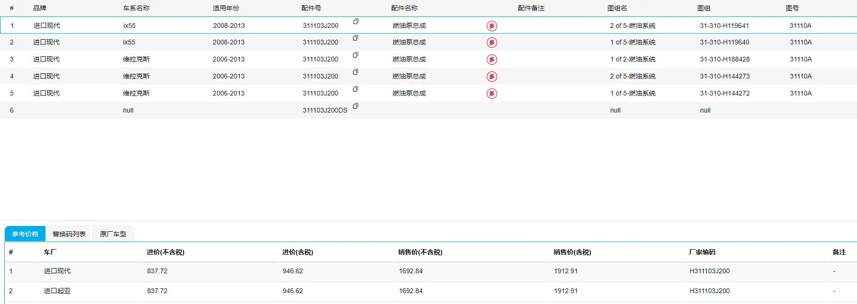Screen dimensions: 857x304
Task: Open diagram group 31-310-H119641
Action: coord(724,26)
